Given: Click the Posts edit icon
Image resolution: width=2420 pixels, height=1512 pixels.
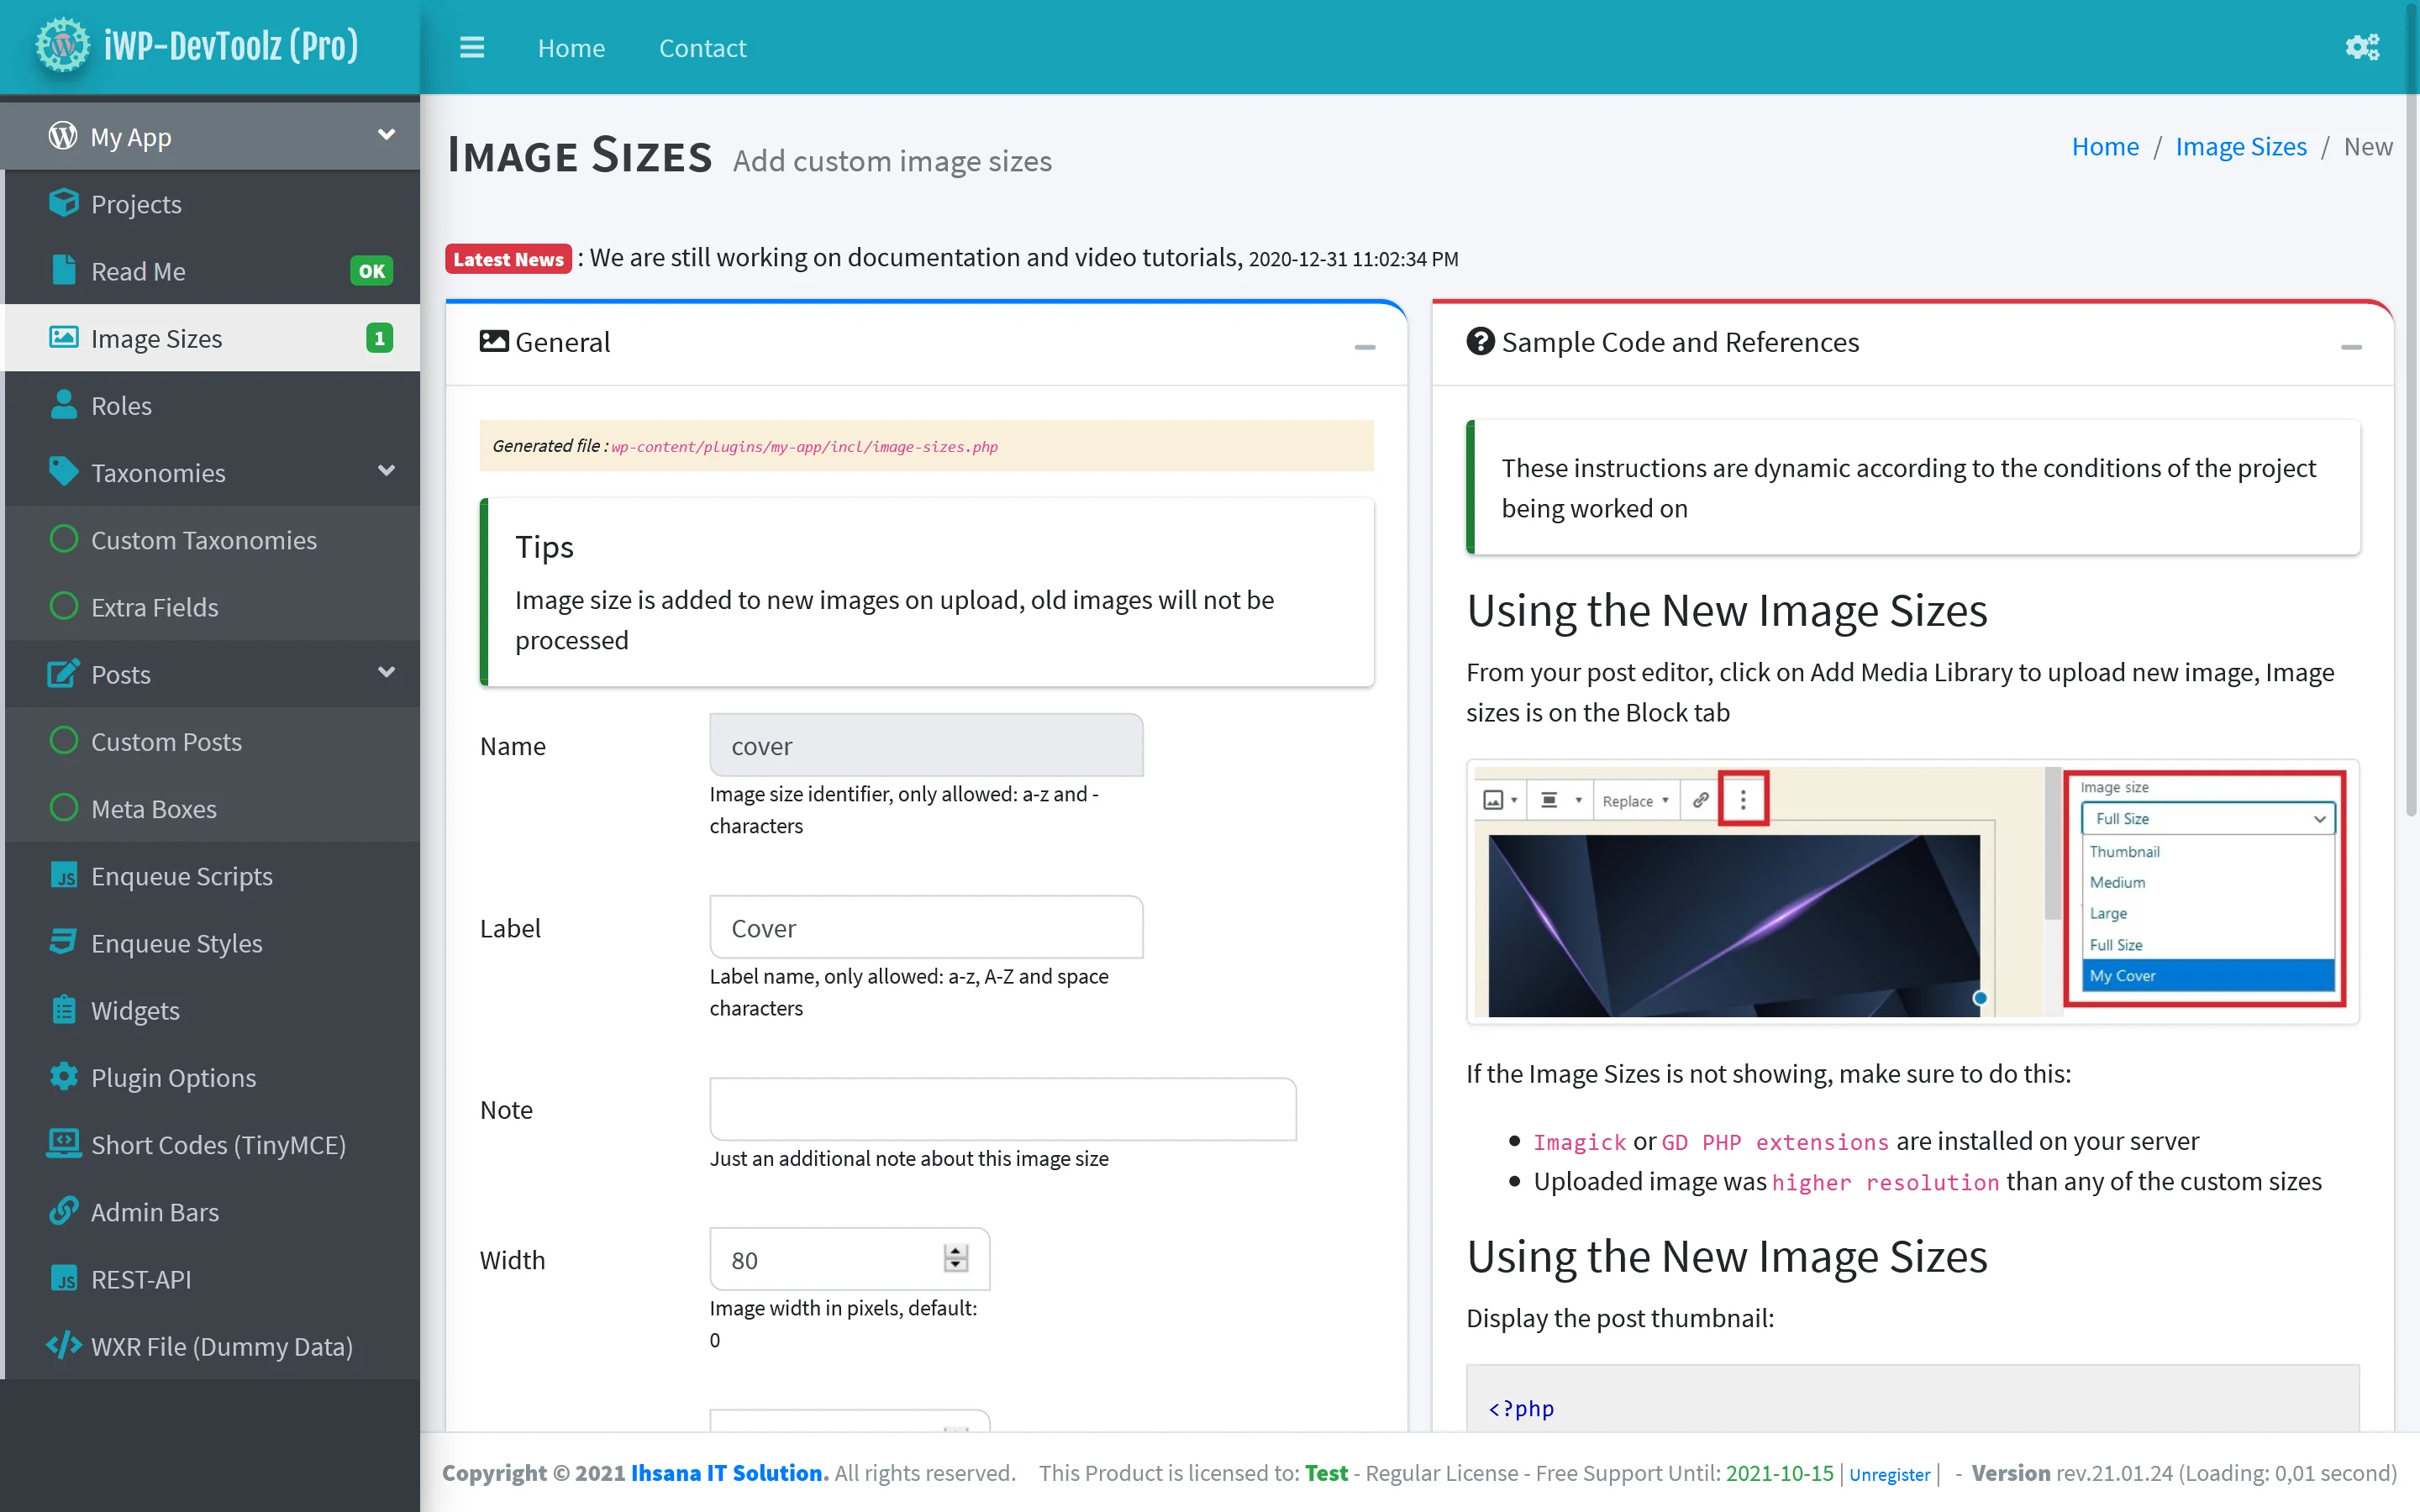Looking at the screenshot, I should [63, 673].
